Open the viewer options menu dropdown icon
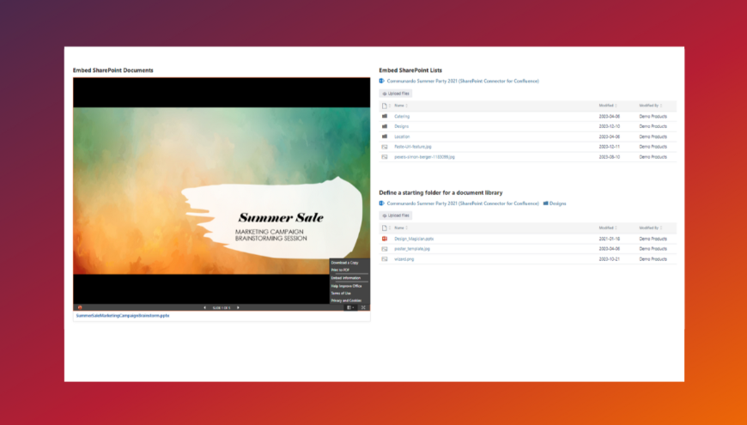 coord(350,307)
